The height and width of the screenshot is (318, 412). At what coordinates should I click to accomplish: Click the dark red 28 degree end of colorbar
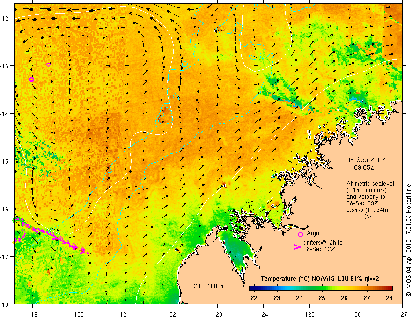click(390, 288)
